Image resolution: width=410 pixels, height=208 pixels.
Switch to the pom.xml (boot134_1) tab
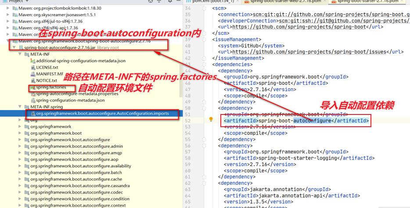tap(213, 1)
